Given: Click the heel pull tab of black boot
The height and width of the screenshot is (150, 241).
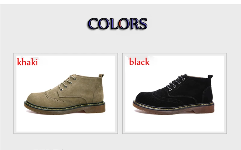Looking at the screenshot, I should pyautogui.click(x=210, y=76).
